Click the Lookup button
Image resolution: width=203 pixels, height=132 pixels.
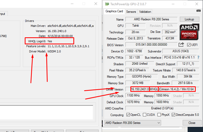(189, 19)
